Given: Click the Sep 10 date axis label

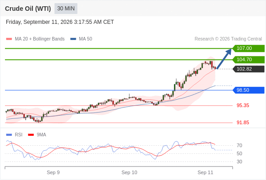Looking at the screenshot, I should pos(129,172).
